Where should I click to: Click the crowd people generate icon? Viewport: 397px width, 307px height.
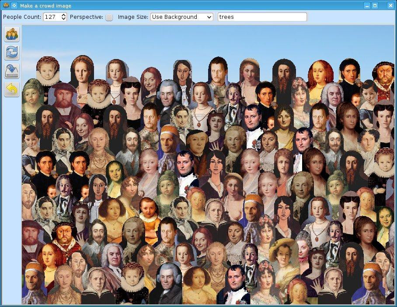point(12,35)
